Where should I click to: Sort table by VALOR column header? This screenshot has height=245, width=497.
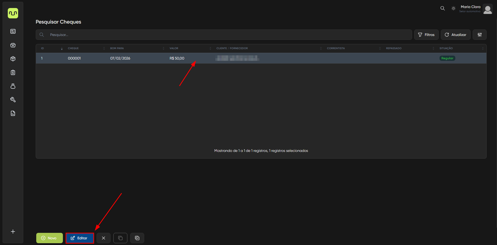click(x=174, y=48)
